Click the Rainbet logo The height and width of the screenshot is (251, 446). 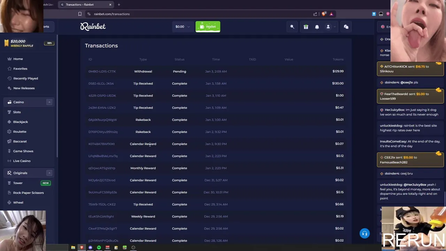pos(93,26)
